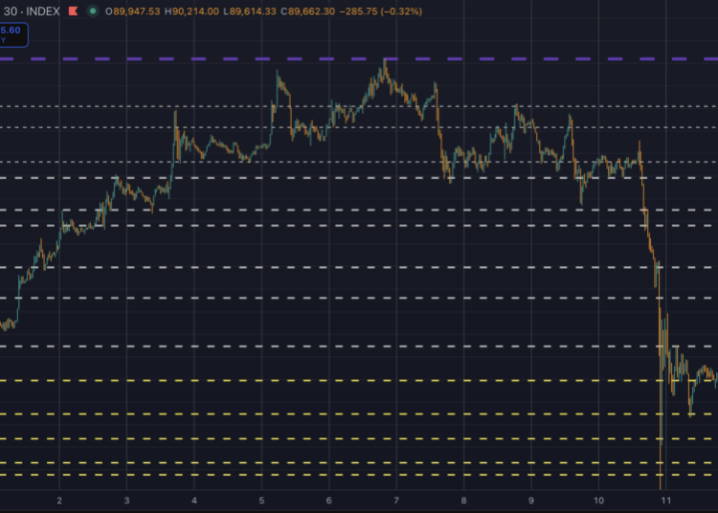Click date label 2 on time axis

click(x=59, y=501)
